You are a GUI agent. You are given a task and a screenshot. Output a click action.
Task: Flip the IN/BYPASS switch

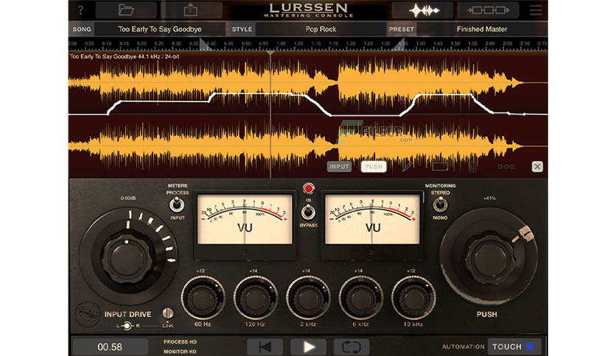click(308, 212)
